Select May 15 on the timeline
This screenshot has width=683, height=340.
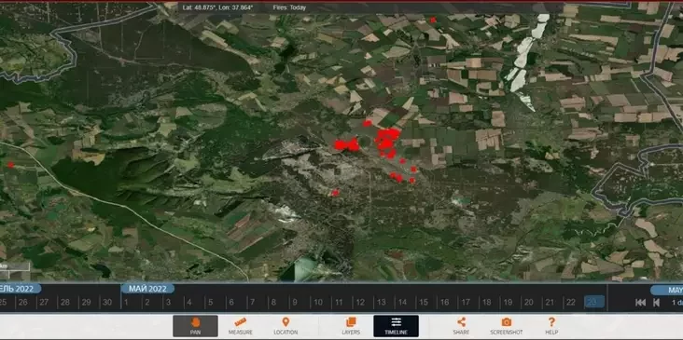pos(423,302)
